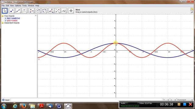The image size is (195, 109).
Task: Select the Dependent Objects tree row
Action: tap(12, 23)
